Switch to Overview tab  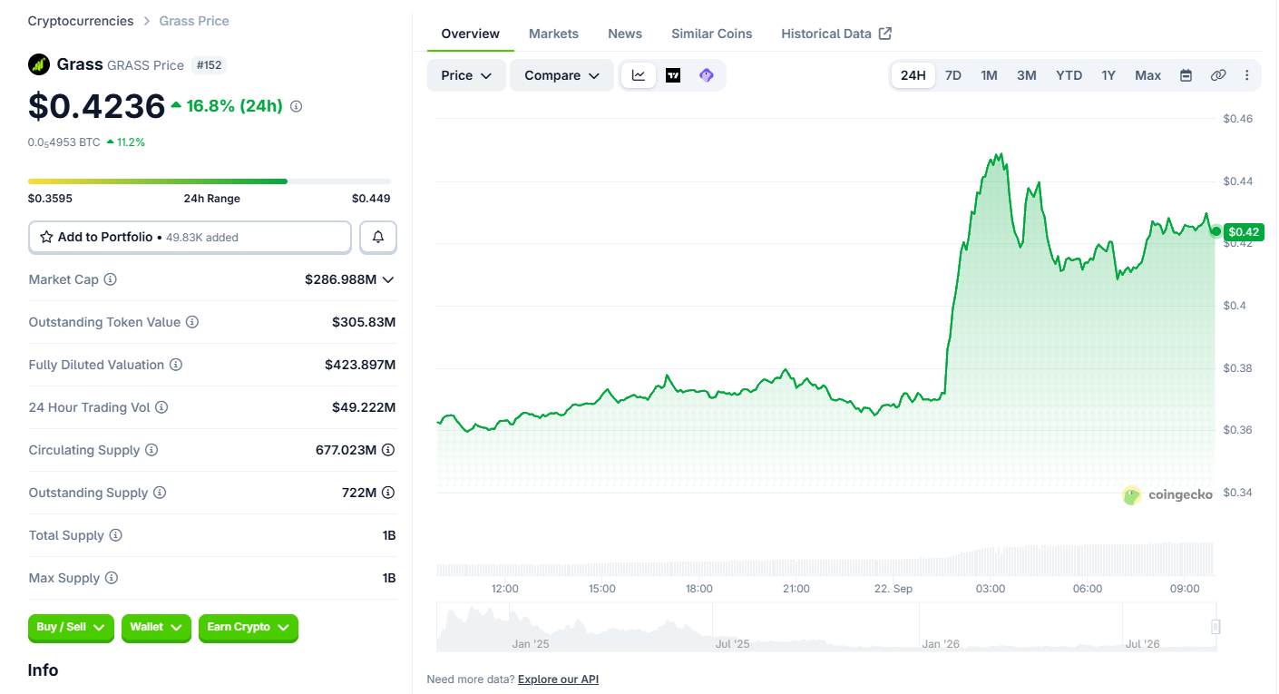pyautogui.click(x=471, y=34)
